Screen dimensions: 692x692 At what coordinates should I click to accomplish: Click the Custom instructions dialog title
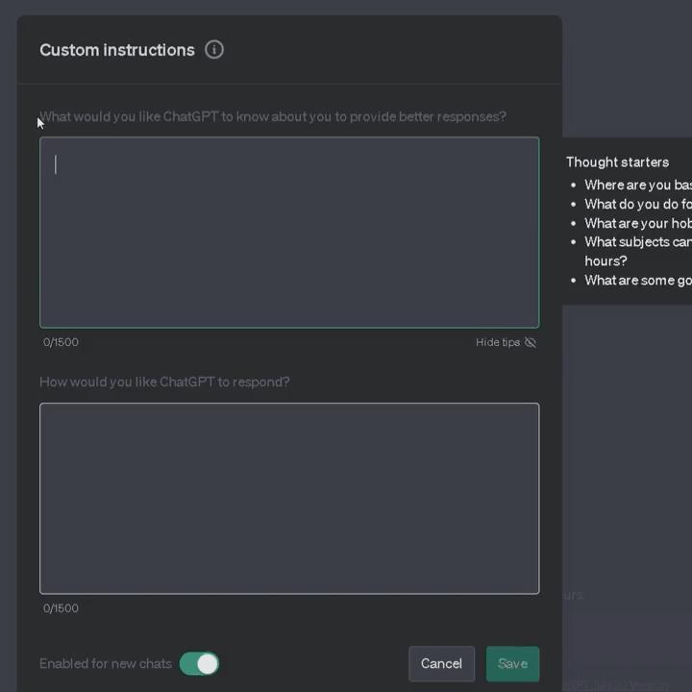[x=116, y=50]
